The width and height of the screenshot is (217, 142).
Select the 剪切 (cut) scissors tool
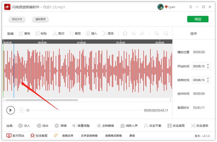[58, 33]
